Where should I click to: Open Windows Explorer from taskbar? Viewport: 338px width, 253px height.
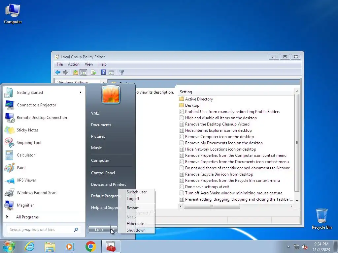[x=50, y=246]
